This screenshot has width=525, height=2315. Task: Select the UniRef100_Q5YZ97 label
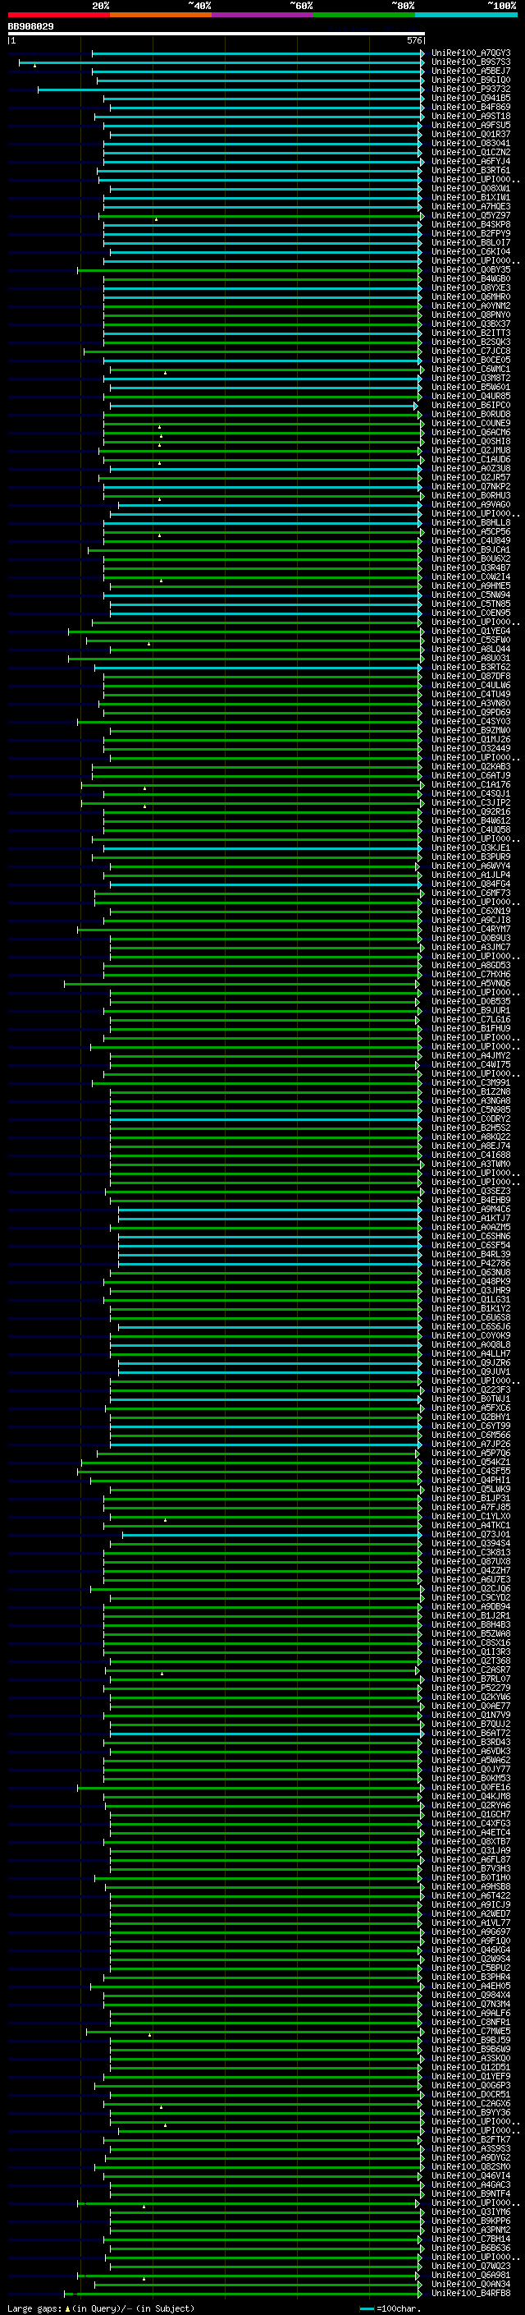pos(470,216)
